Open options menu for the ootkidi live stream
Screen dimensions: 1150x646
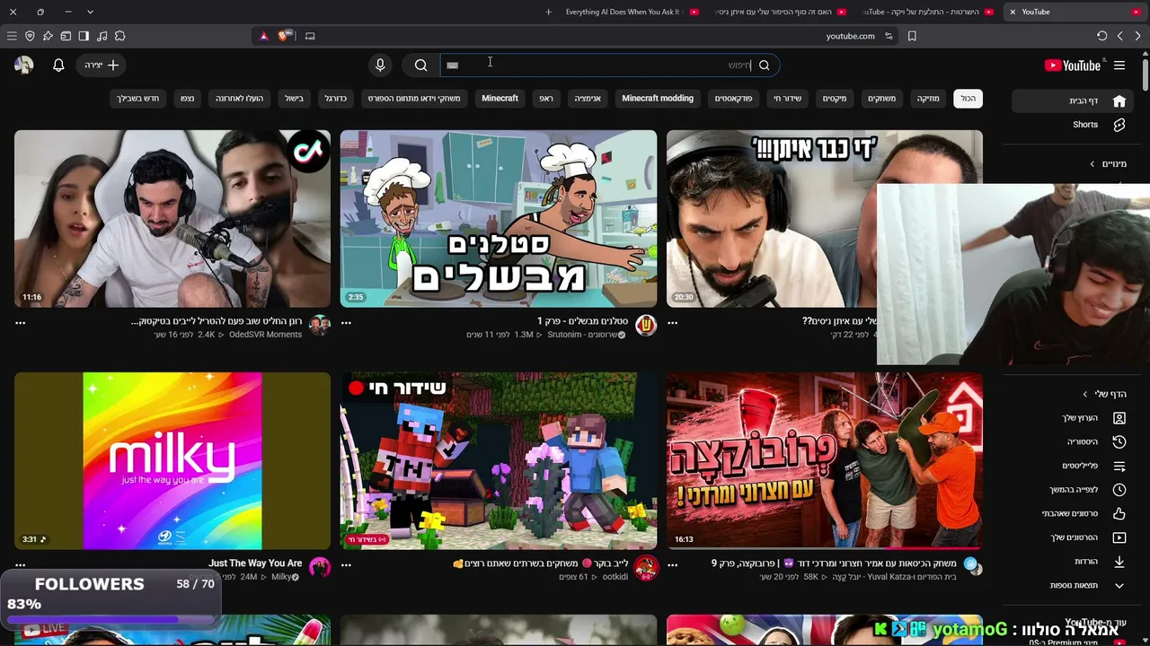(346, 565)
